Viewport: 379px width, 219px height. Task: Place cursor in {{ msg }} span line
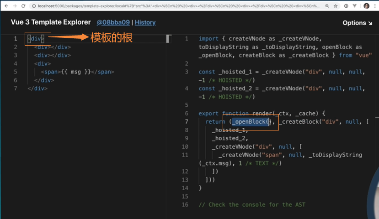point(77,72)
